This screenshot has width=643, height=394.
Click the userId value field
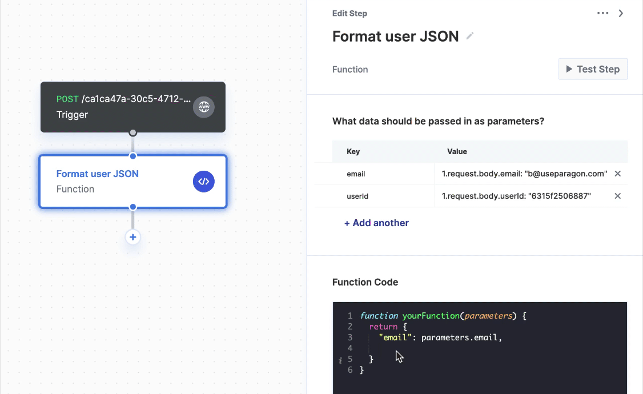click(524, 196)
